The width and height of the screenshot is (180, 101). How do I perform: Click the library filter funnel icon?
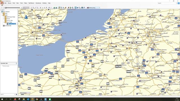[16, 95]
